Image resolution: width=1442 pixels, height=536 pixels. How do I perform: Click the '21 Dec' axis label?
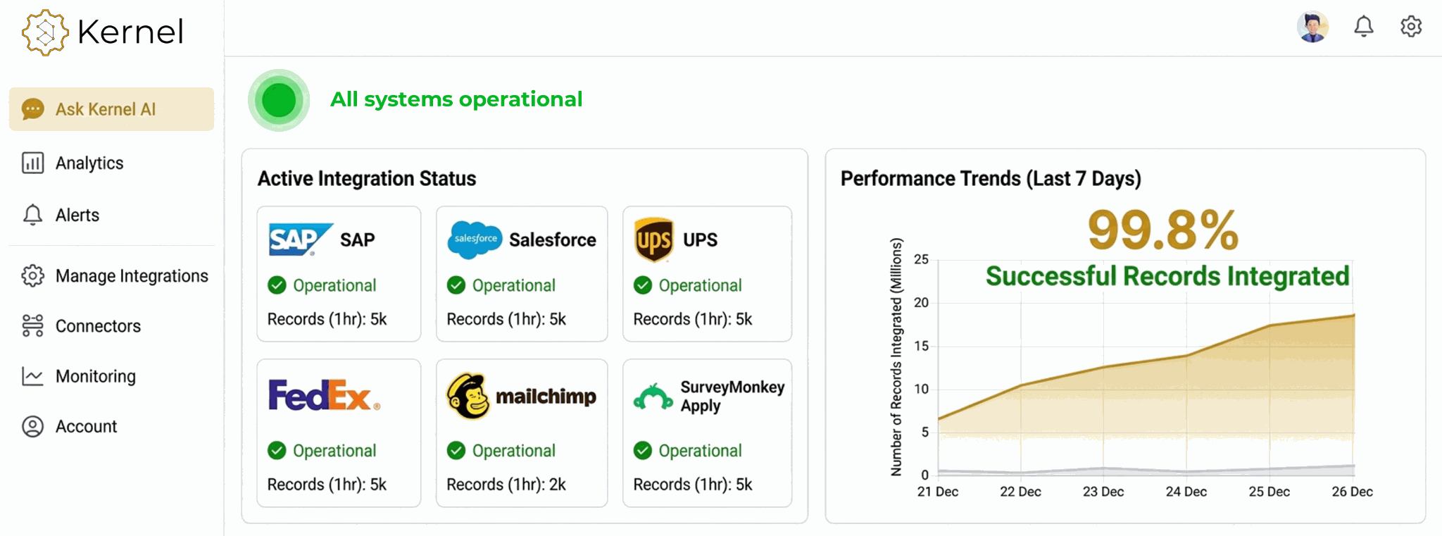(x=938, y=492)
